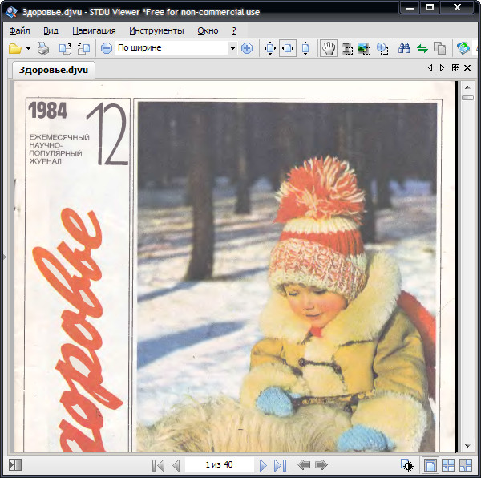481x478 pixels.
Task: Select the text selection tool
Action: click(347, 48)
